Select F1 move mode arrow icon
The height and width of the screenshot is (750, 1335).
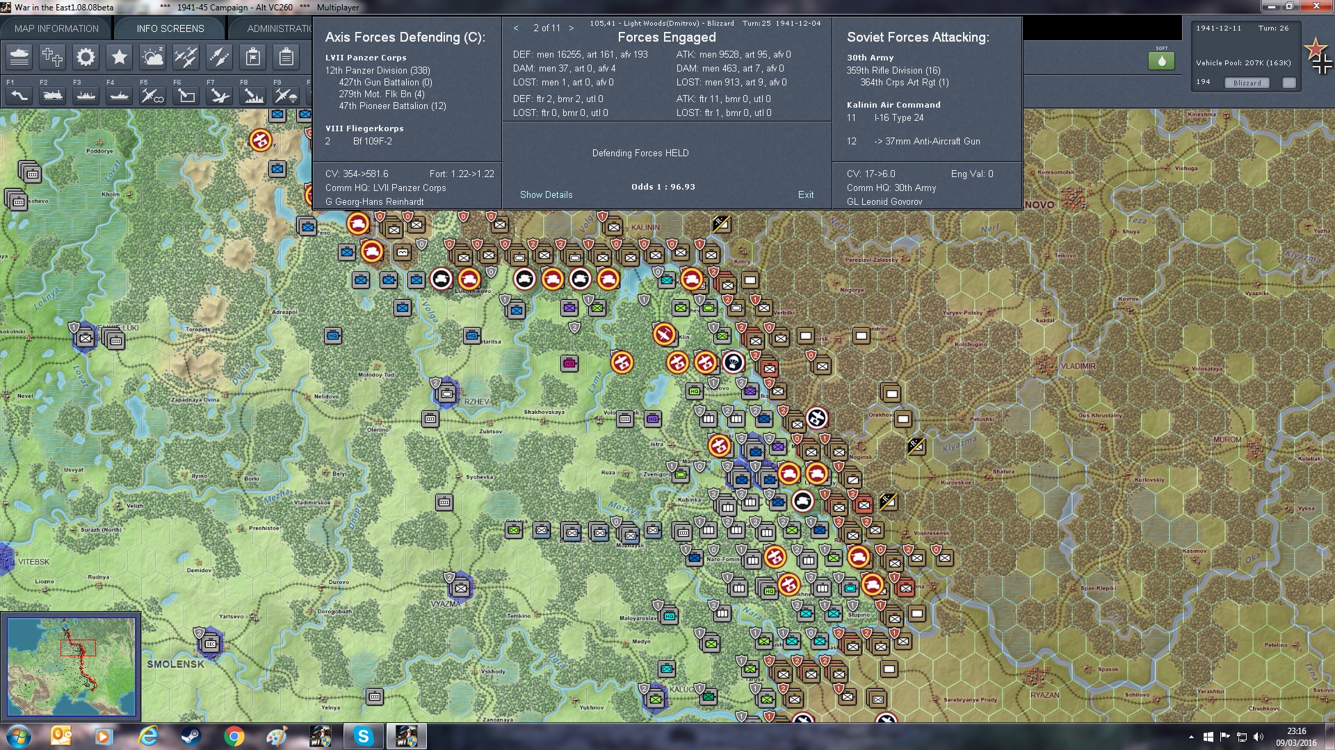[19, 96]
